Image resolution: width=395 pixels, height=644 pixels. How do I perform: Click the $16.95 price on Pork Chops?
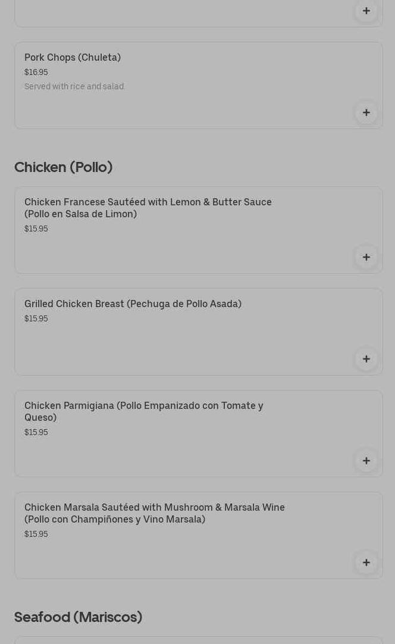(36, 73)
